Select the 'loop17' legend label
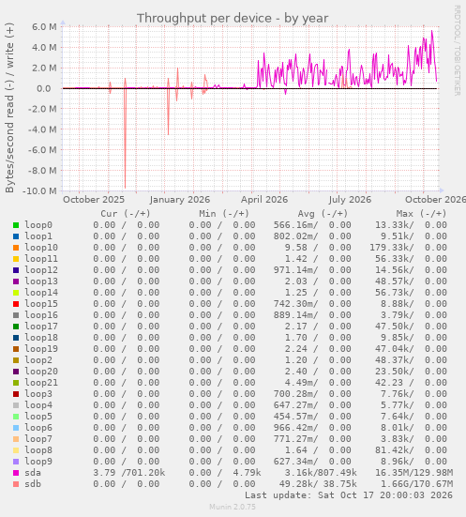Screen dimensions: 466x517 [x=41, y=327]
